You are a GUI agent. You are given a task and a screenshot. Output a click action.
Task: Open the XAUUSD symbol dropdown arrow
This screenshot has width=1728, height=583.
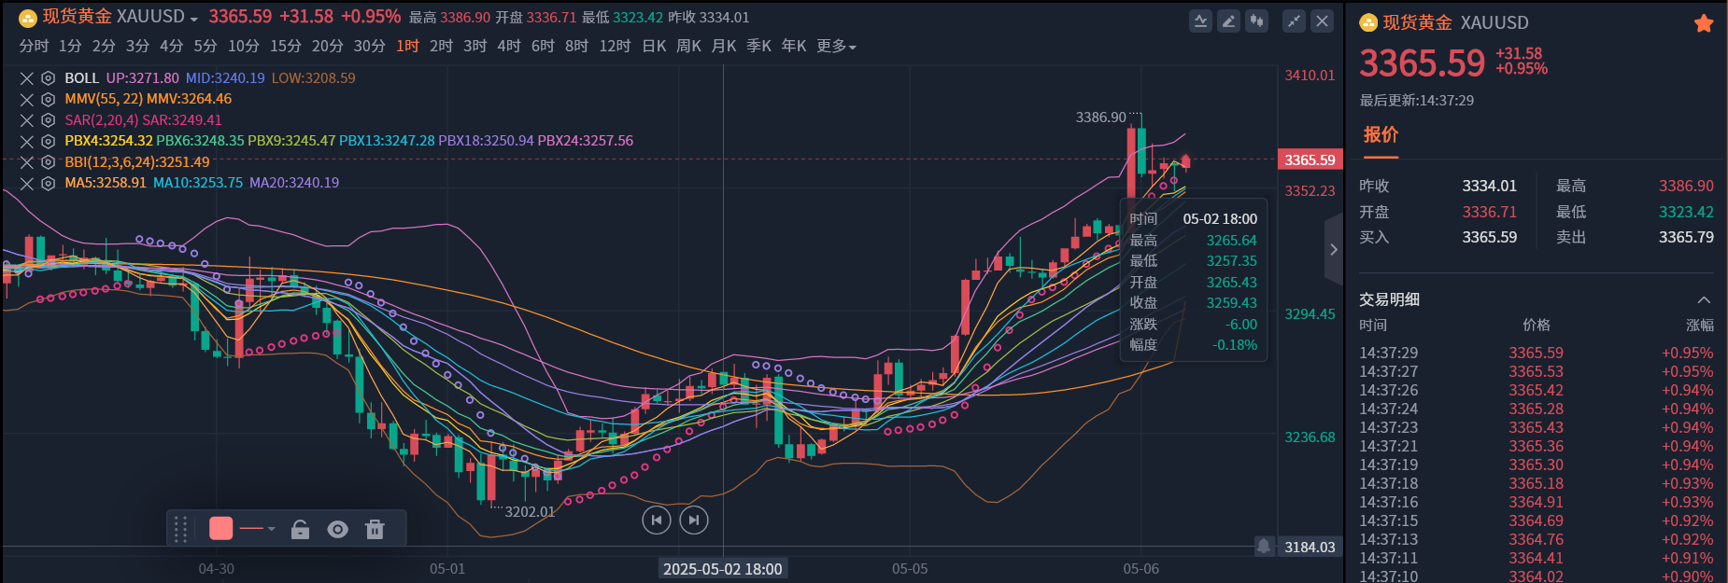pyautogui.click(x=193, y=19)
